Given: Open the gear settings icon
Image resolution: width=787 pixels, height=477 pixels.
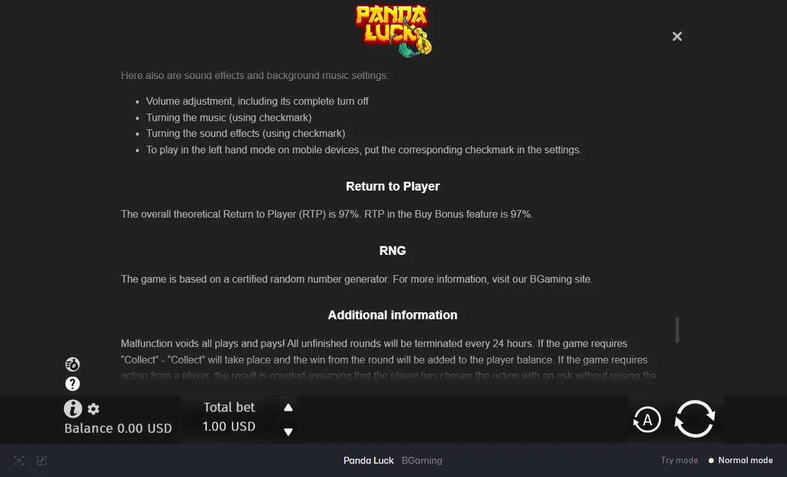Looking at the screenshot, I should point(93,409).
